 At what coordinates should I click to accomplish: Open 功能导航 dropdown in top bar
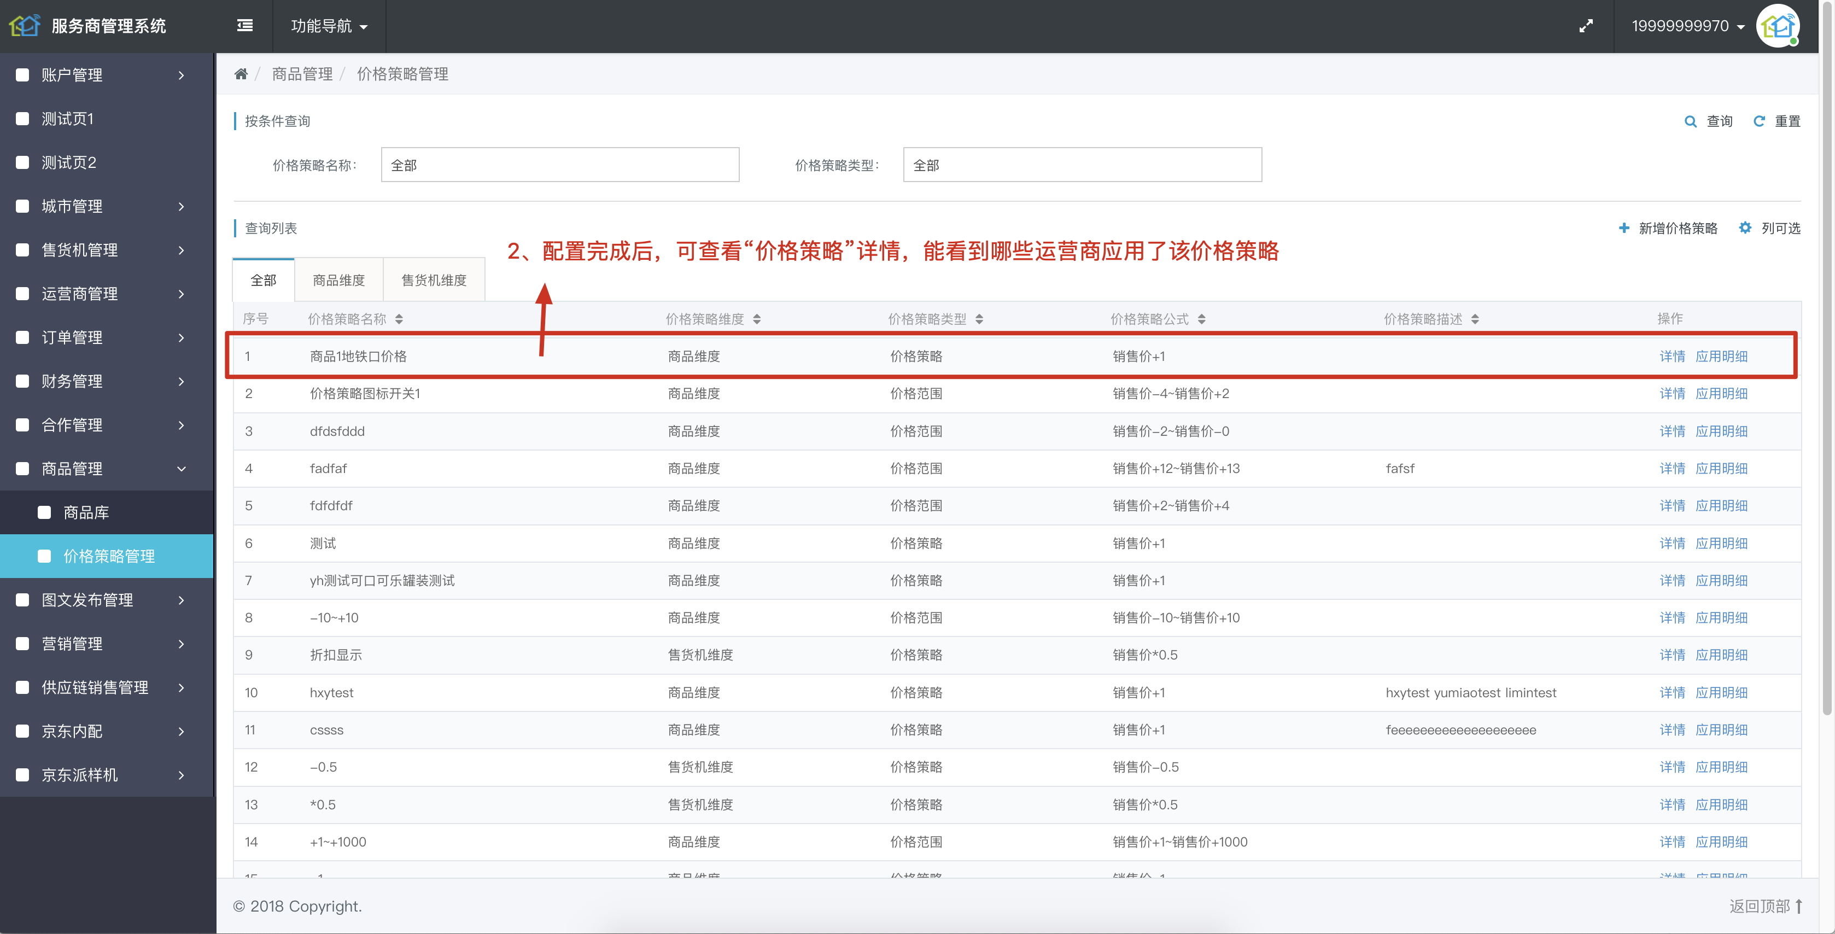329,26
